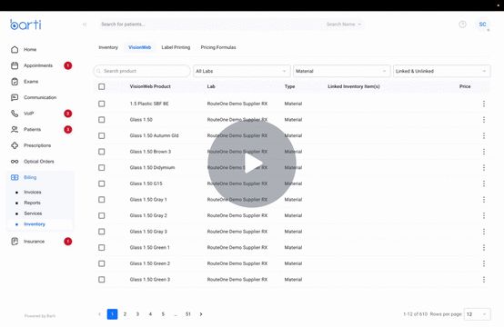Viewport: 504px width, 327px height.
Task: Go to the next page arrow
Action: pos(201,314)
